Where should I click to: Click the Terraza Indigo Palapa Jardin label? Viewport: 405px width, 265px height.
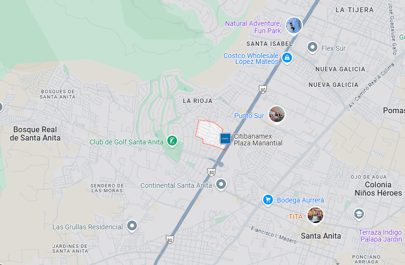(380, 236)
